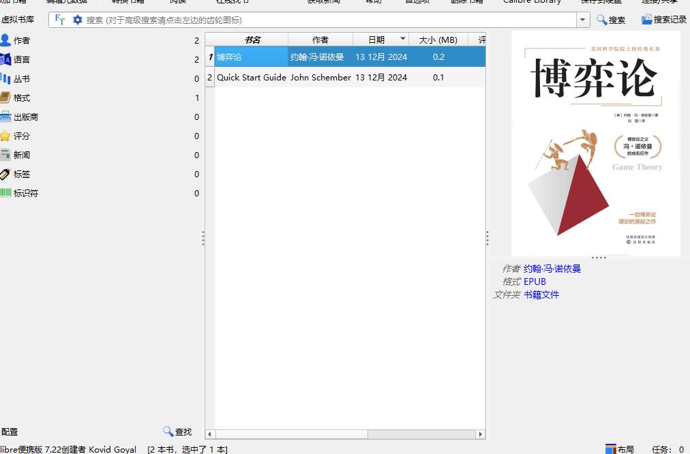Select Rating (评分) category row
Image resolution: width=690 pixels, height=454 pixels.
pos(100,136)
